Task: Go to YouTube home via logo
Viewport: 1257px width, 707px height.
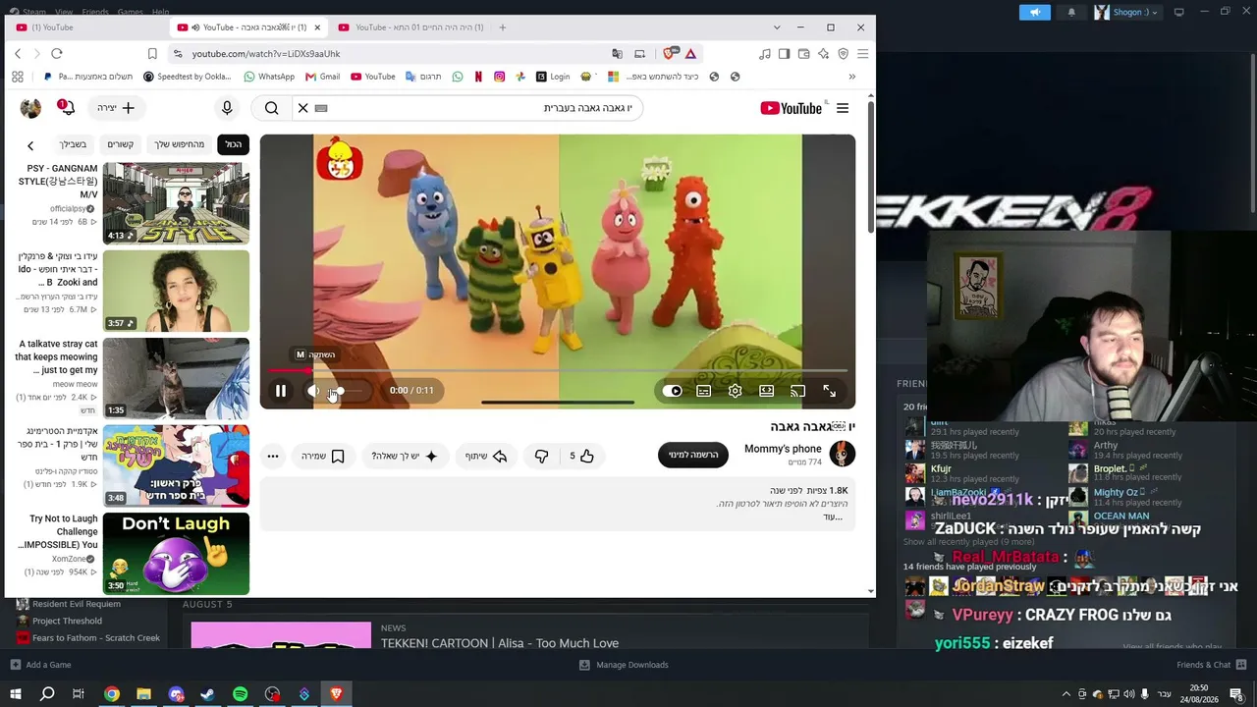Action: 792,108
